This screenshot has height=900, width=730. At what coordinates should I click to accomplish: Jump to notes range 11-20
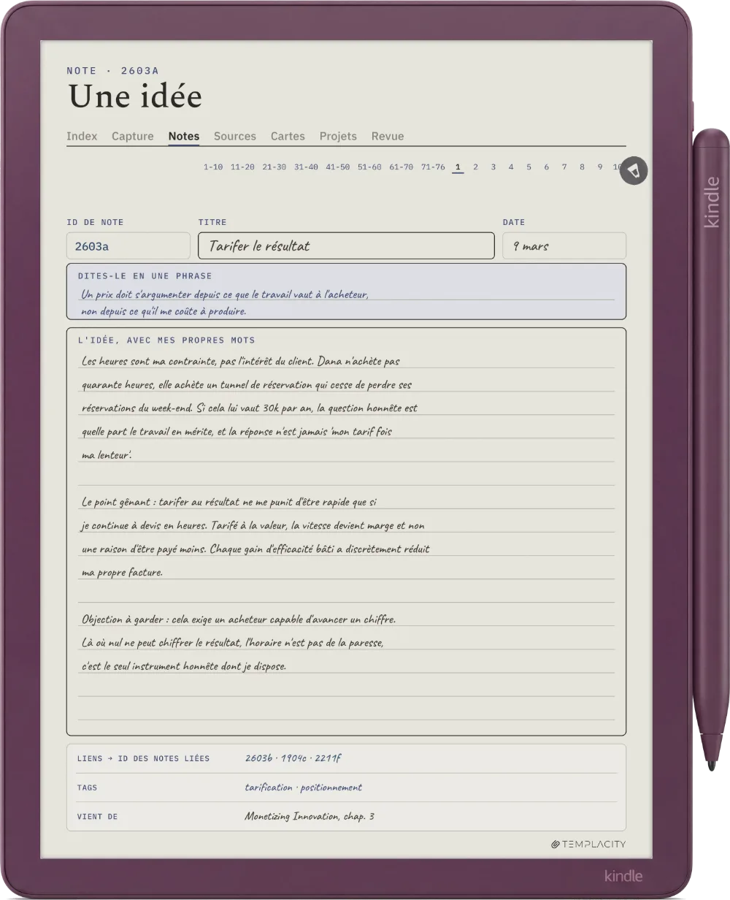tap(242, 167)
